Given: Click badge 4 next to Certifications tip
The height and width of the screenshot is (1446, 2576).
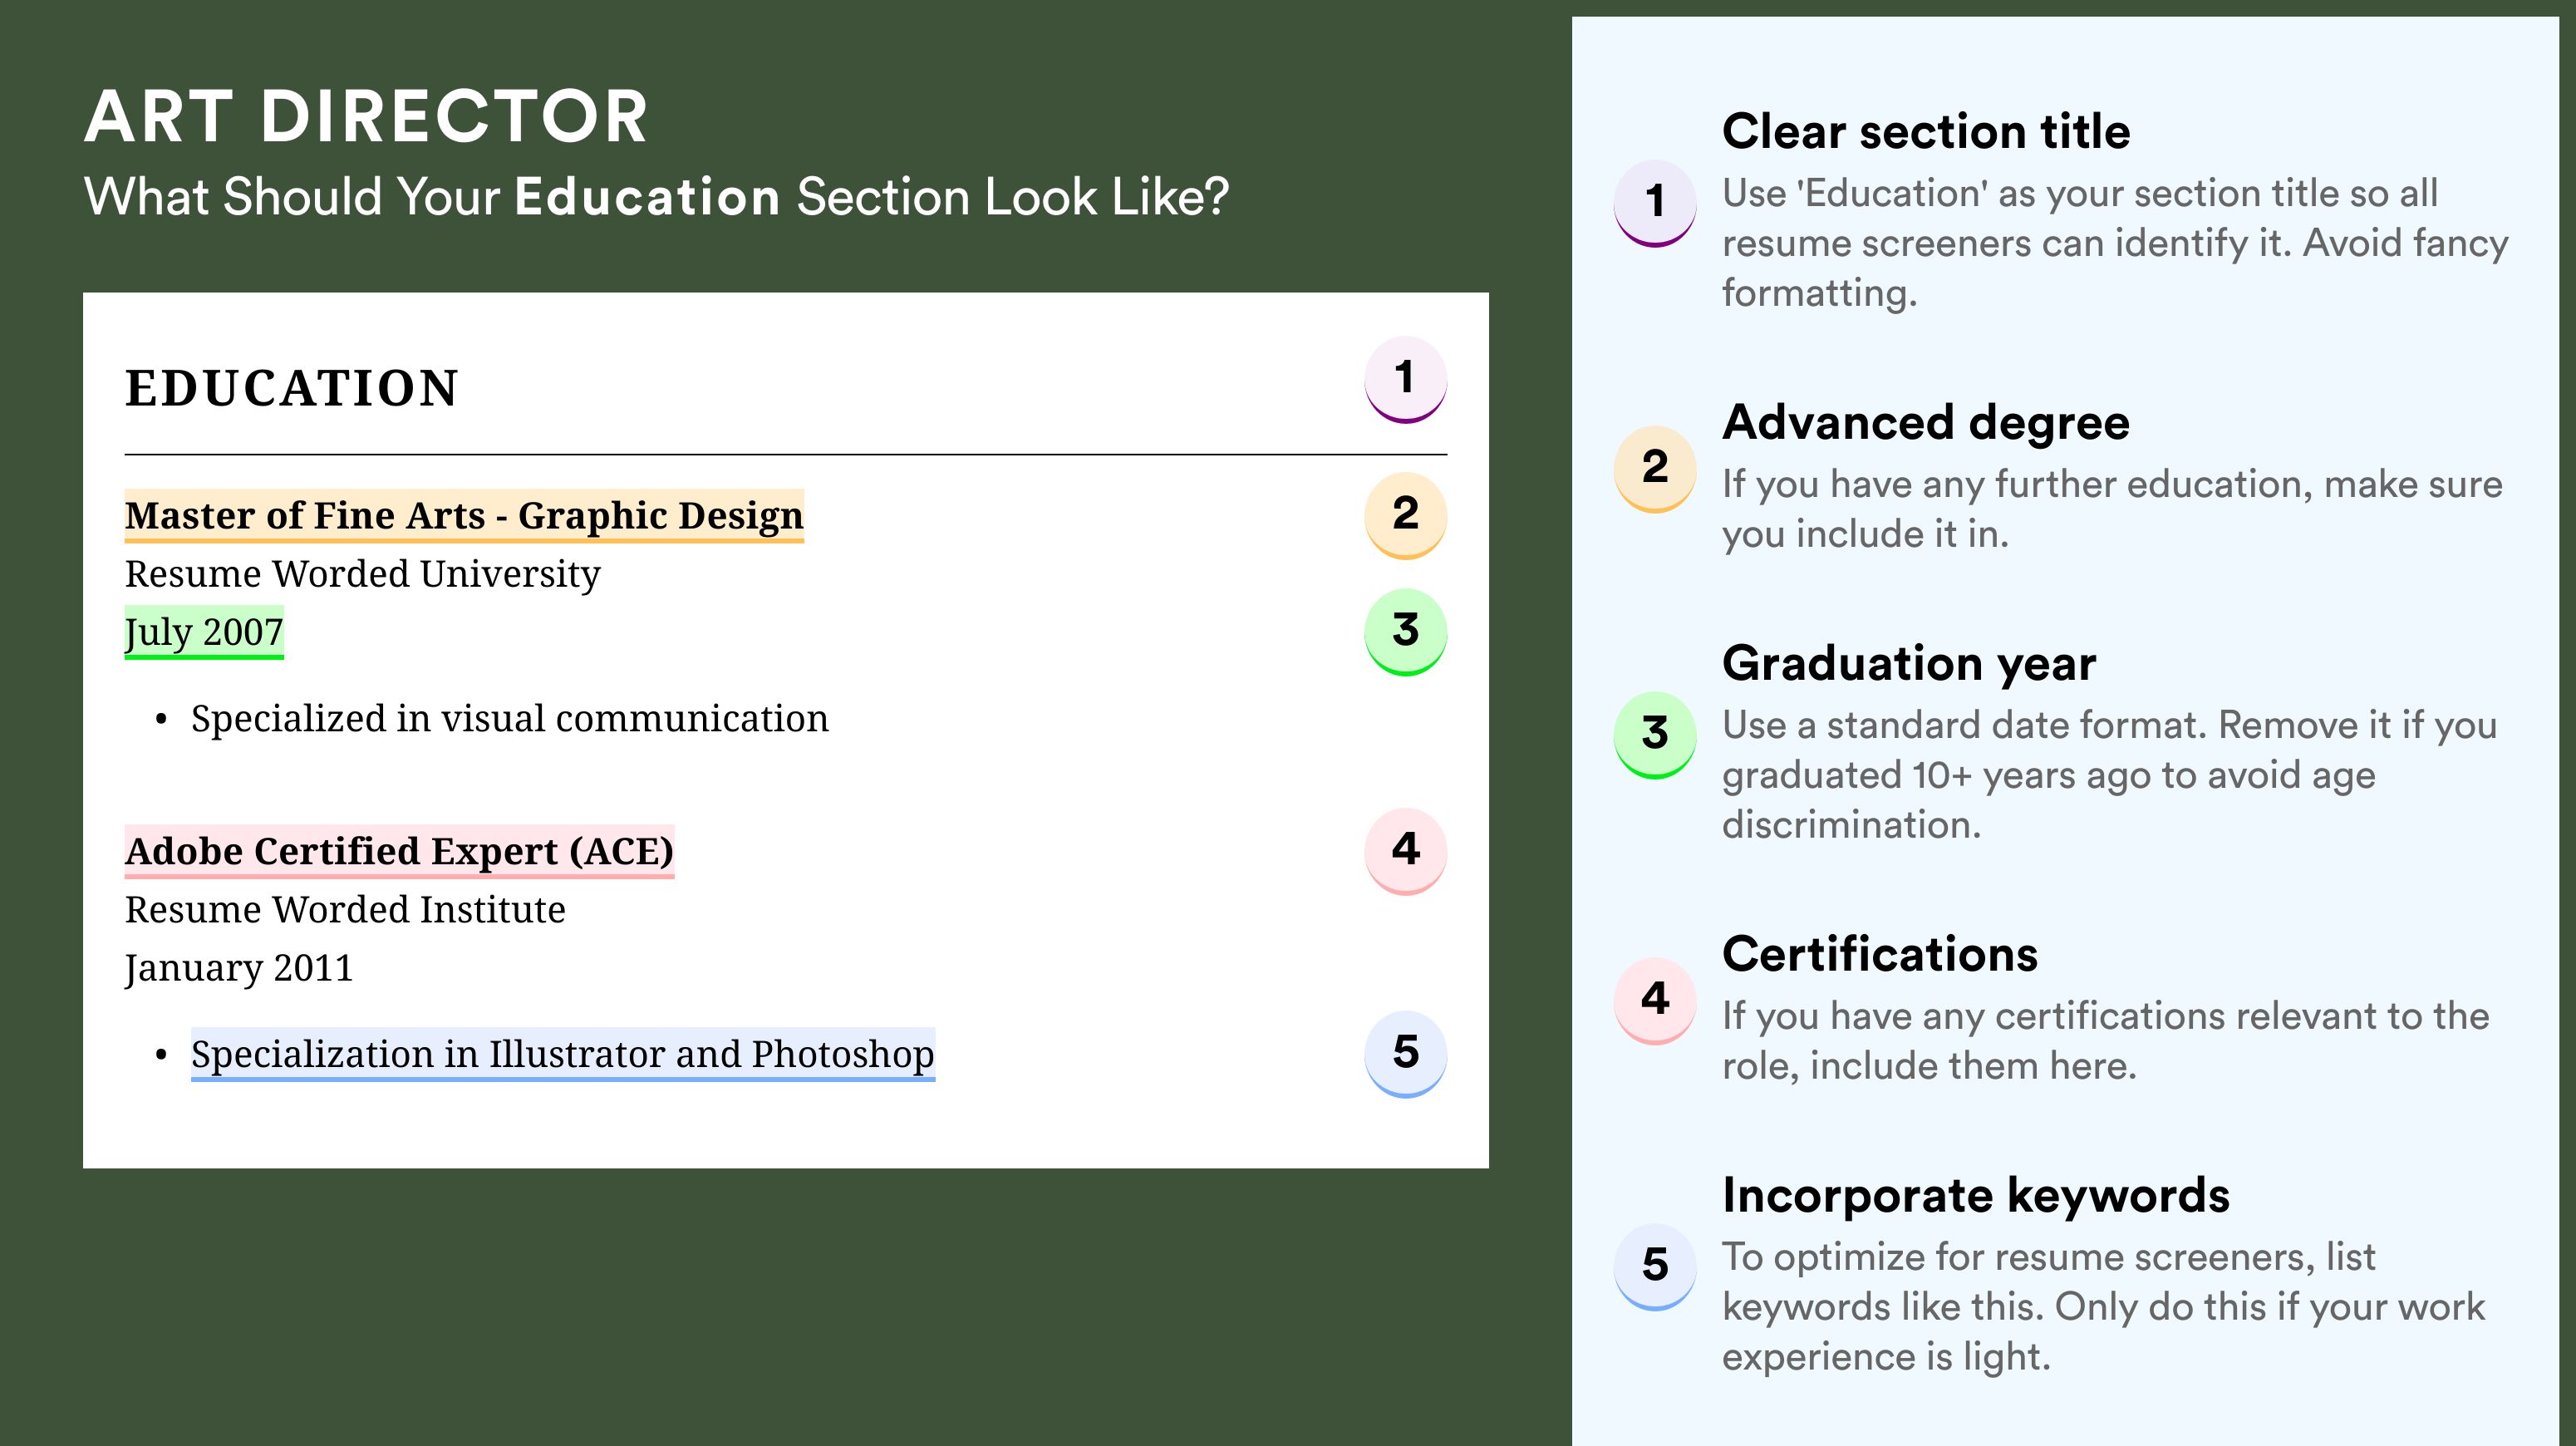Looking at the screenshot, I should click(1654, 1001).
